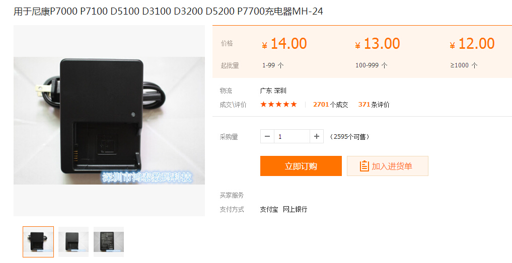The height and width of the screenshot is (263, 512).
Task: Select the second charger thumbnail
Action: coord(74,242)
